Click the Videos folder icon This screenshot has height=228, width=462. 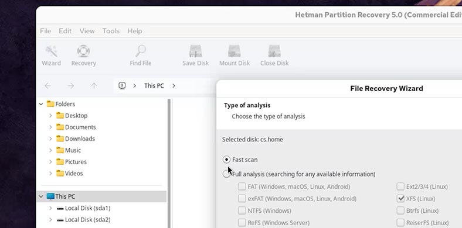click(x=60, y=174)
